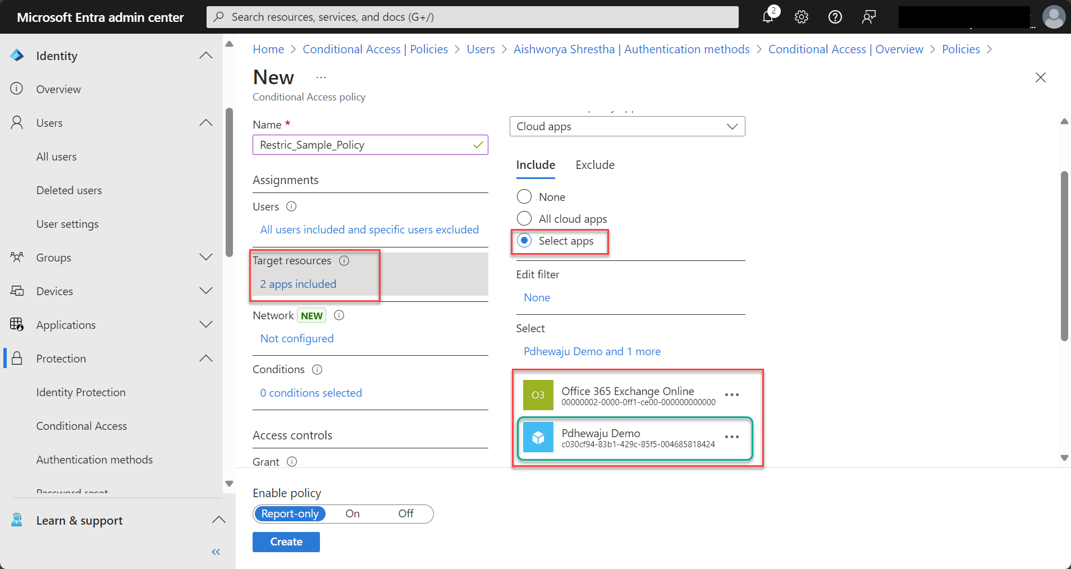1071x569 pixels.
Task: Click the Devices icon in sidebar
Action: pos(17,291)
